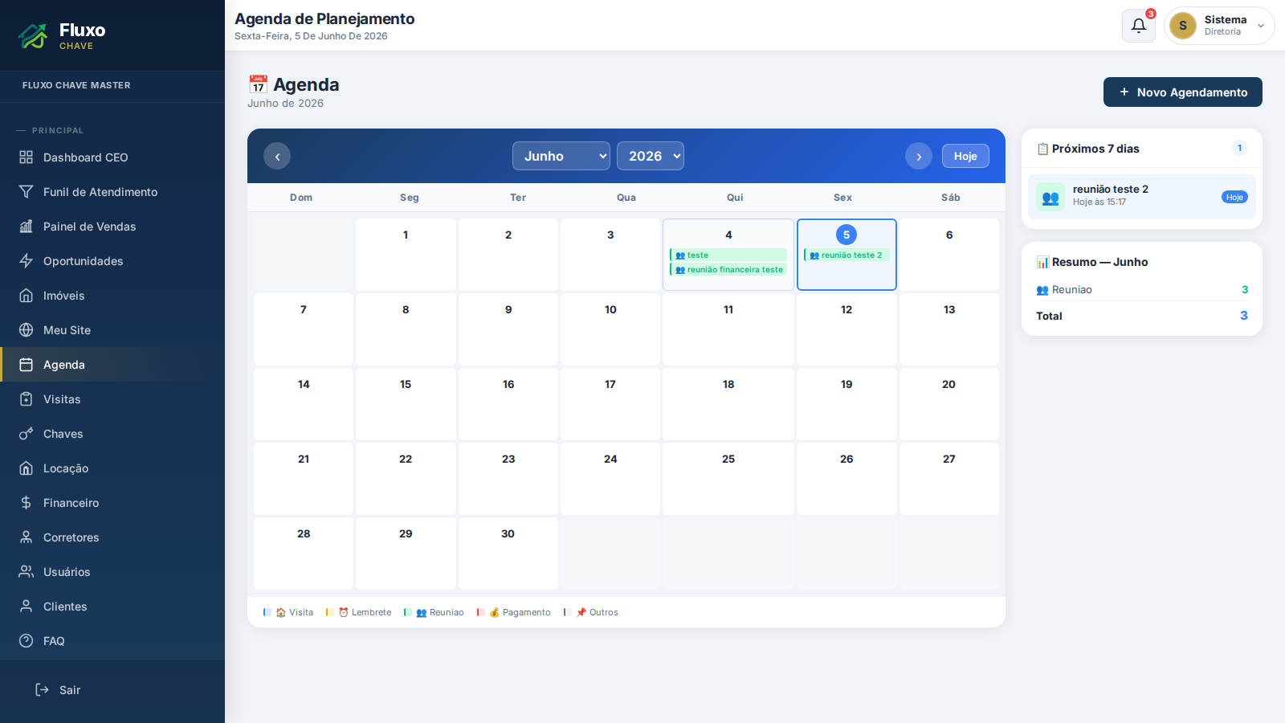Click the Locação building icon

[27, 468]
